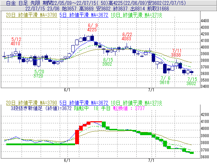Click the 5日 終値平滑 MA=3672 legend in upper chart

[84, 15]
